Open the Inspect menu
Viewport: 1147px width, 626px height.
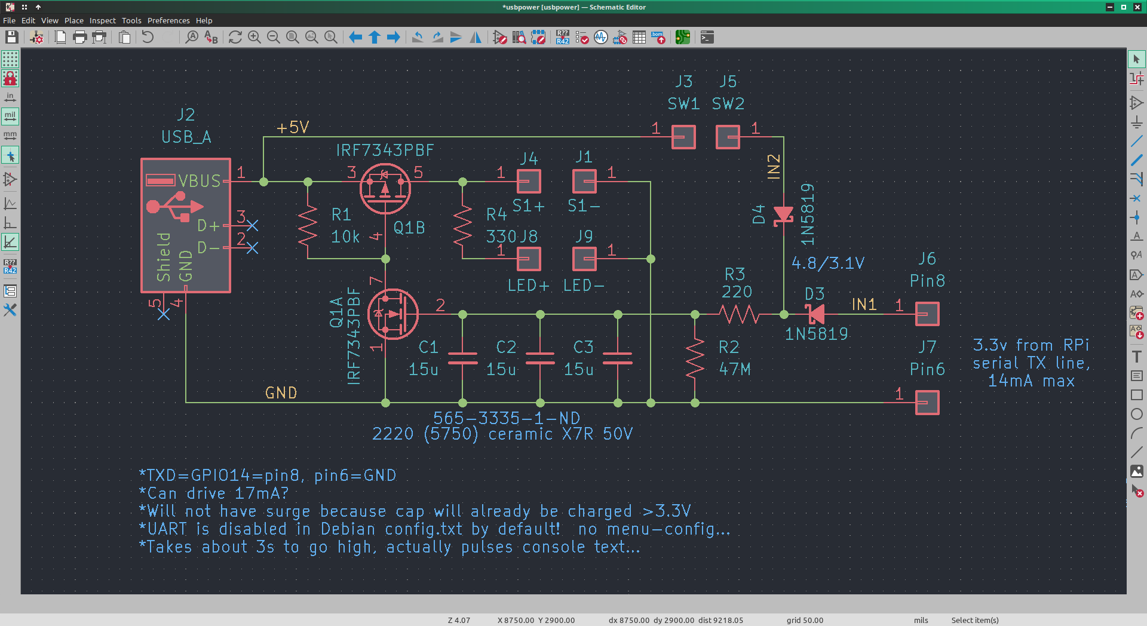(x=103, y=20)
